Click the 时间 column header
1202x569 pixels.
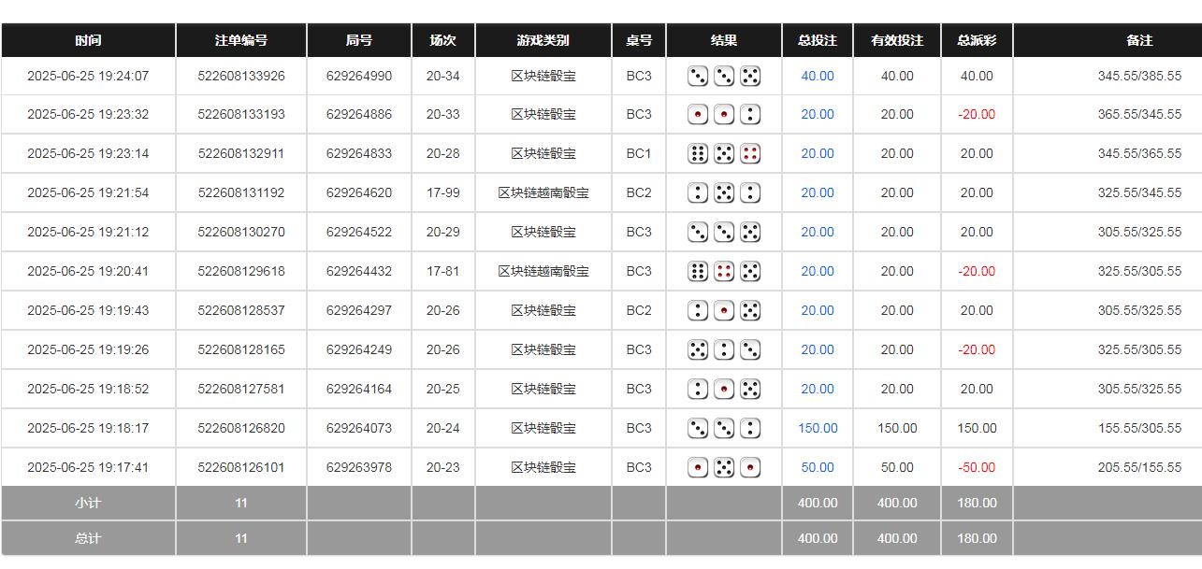click(x=88, y=39)
